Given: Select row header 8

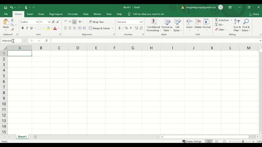Looking at the screenshot, I should click(4, 93).
